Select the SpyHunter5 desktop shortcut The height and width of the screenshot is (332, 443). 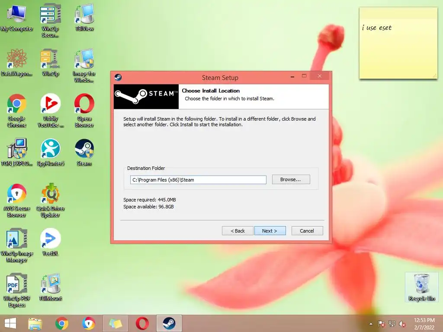(50, 153)
